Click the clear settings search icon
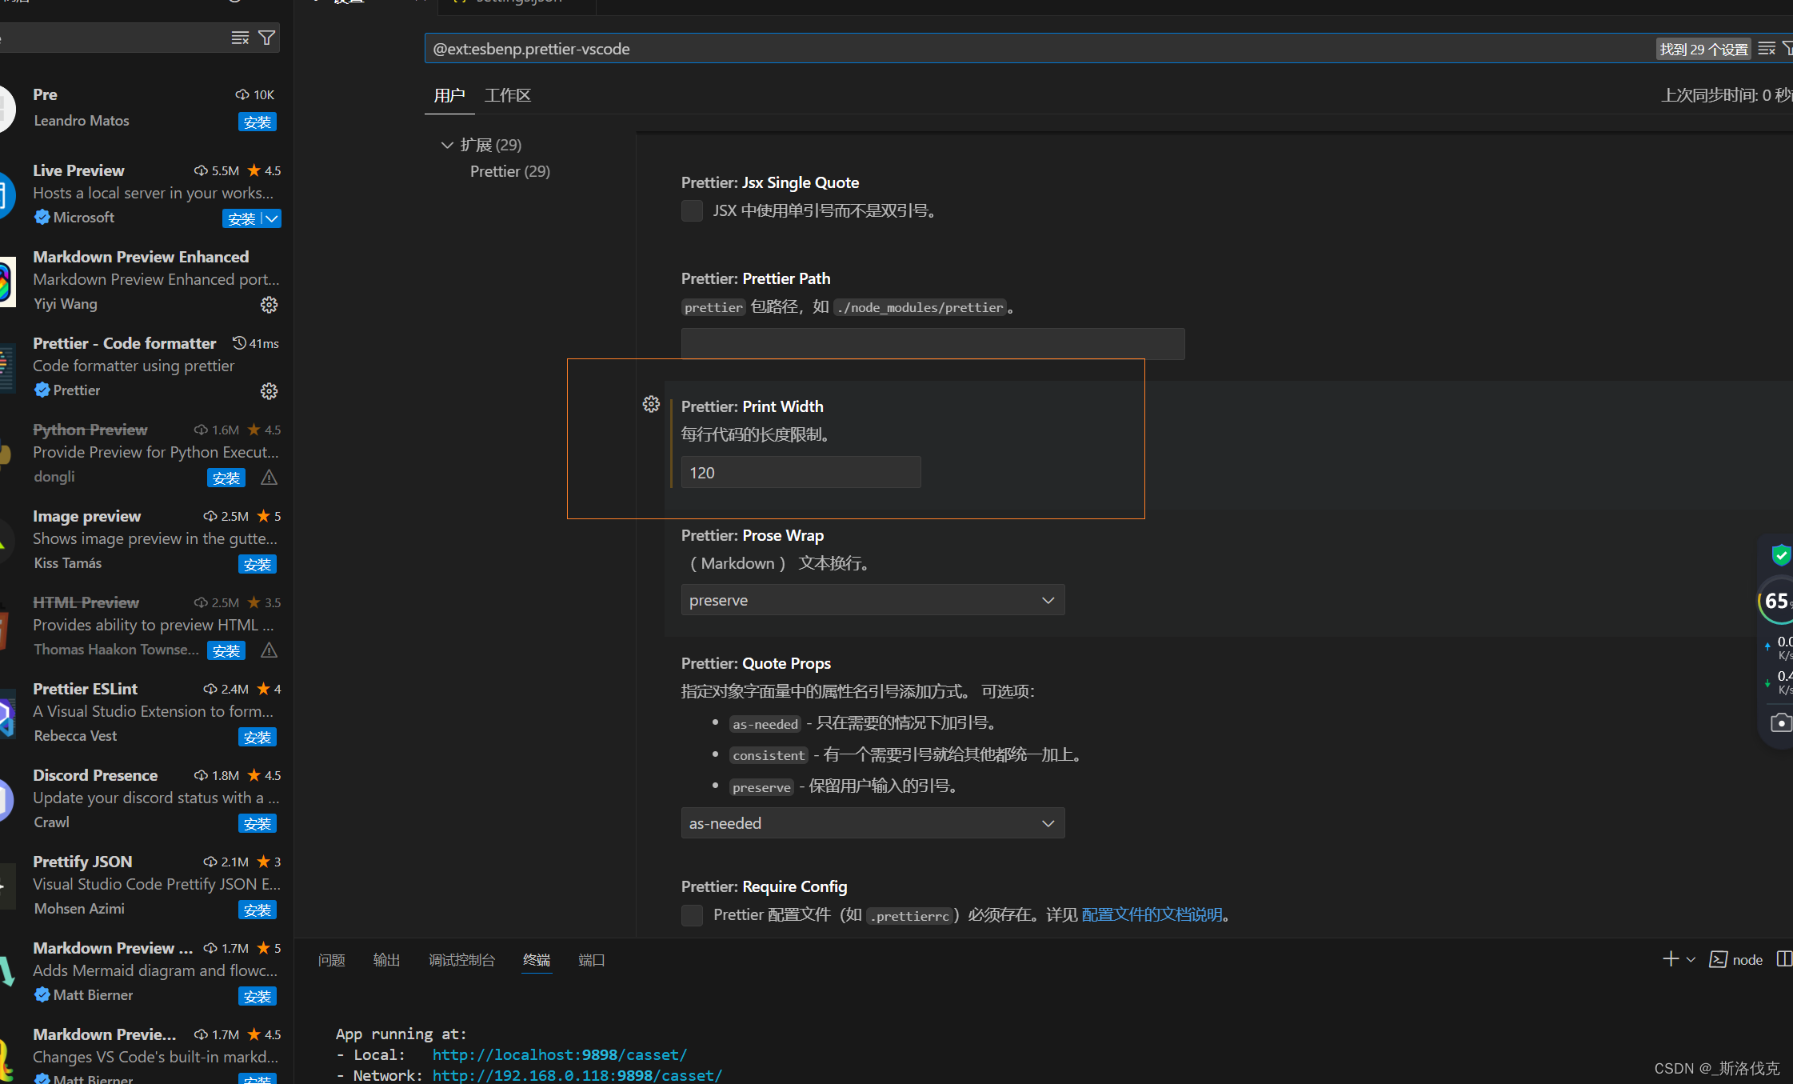Image resolution: width=1793 pixels, height=1084 pixels. click(1767, 49)
